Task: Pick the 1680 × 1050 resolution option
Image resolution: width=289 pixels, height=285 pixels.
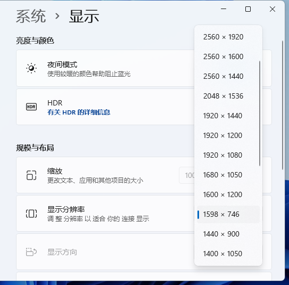Action: coord(228,175)
